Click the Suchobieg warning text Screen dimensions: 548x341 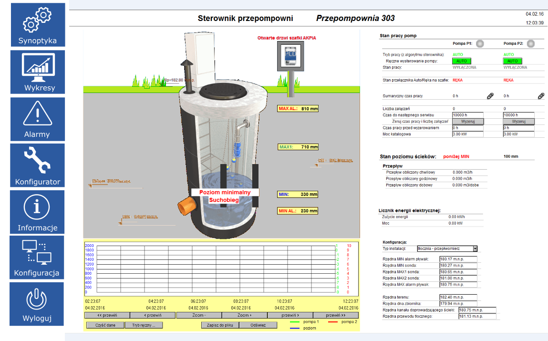click(x=224, y=200)
